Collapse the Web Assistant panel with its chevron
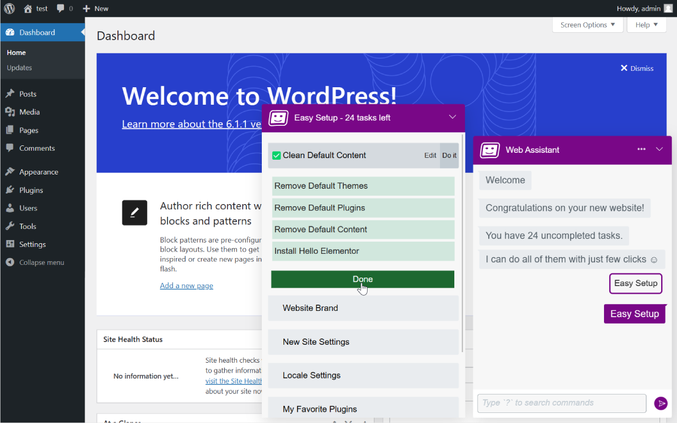The image size is (677, 423). pyautogui.click(x=660, y=149)
